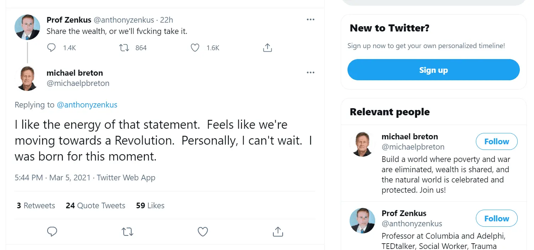
Task: Click the Sign up button
Action: pyautogui.click(x=433, y=70)
